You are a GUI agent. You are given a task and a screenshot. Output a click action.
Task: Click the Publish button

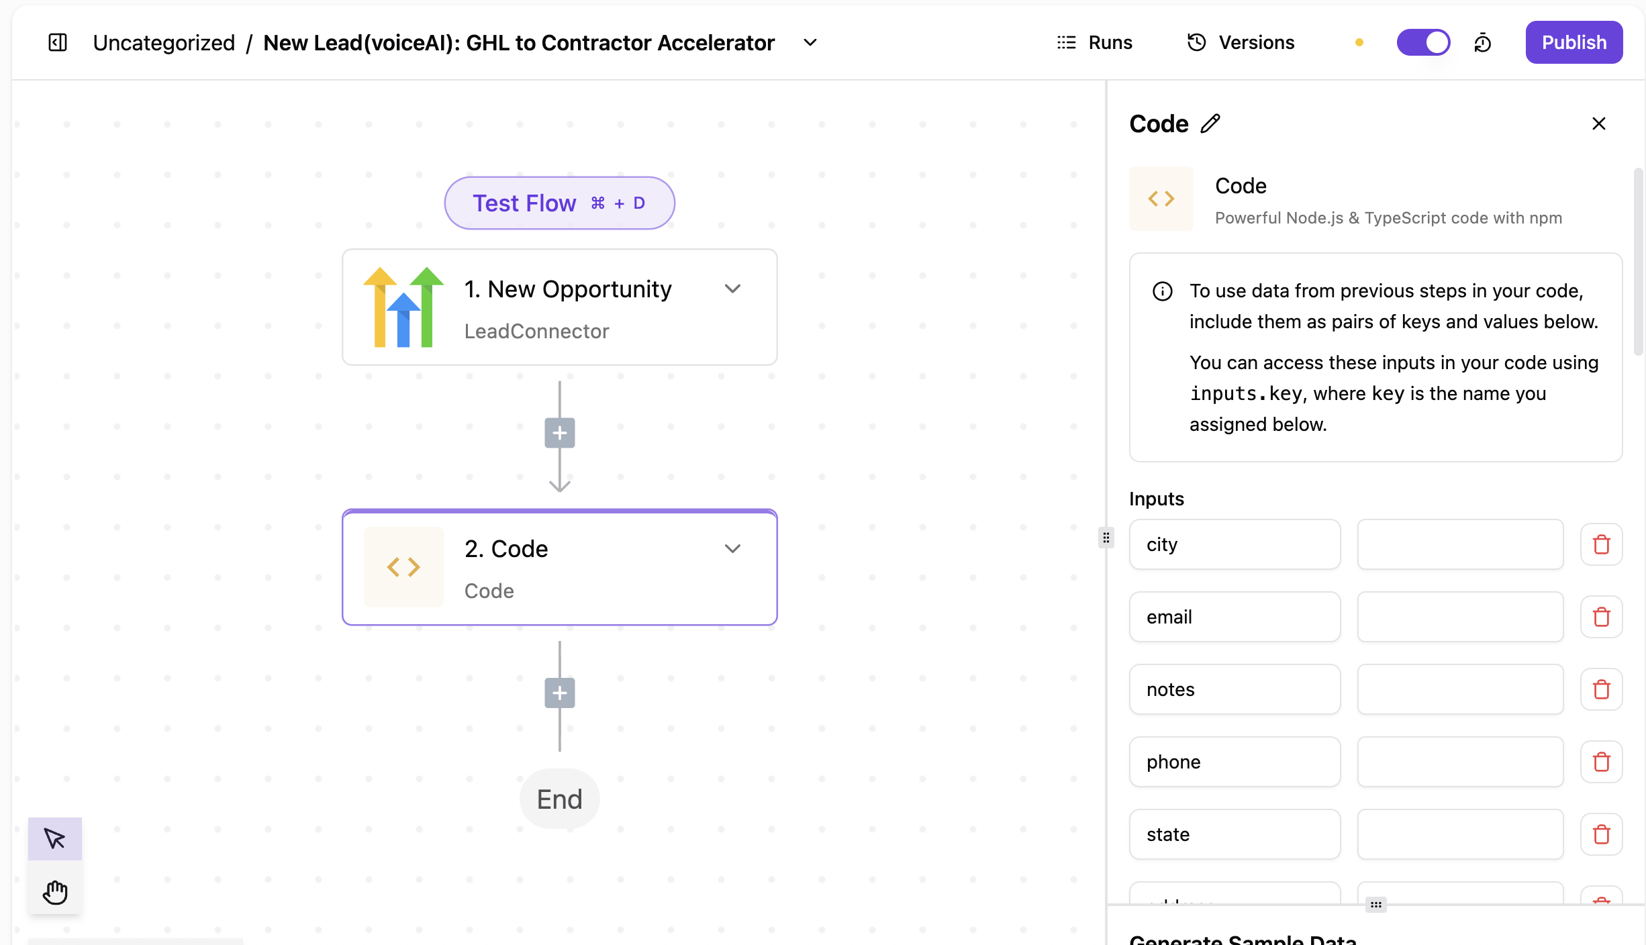pos(1574,42)
